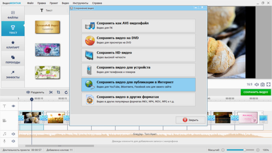This screenshot has height=153, width=272.
Task: Click the text track T icon
Action: (x=5, y=106)
